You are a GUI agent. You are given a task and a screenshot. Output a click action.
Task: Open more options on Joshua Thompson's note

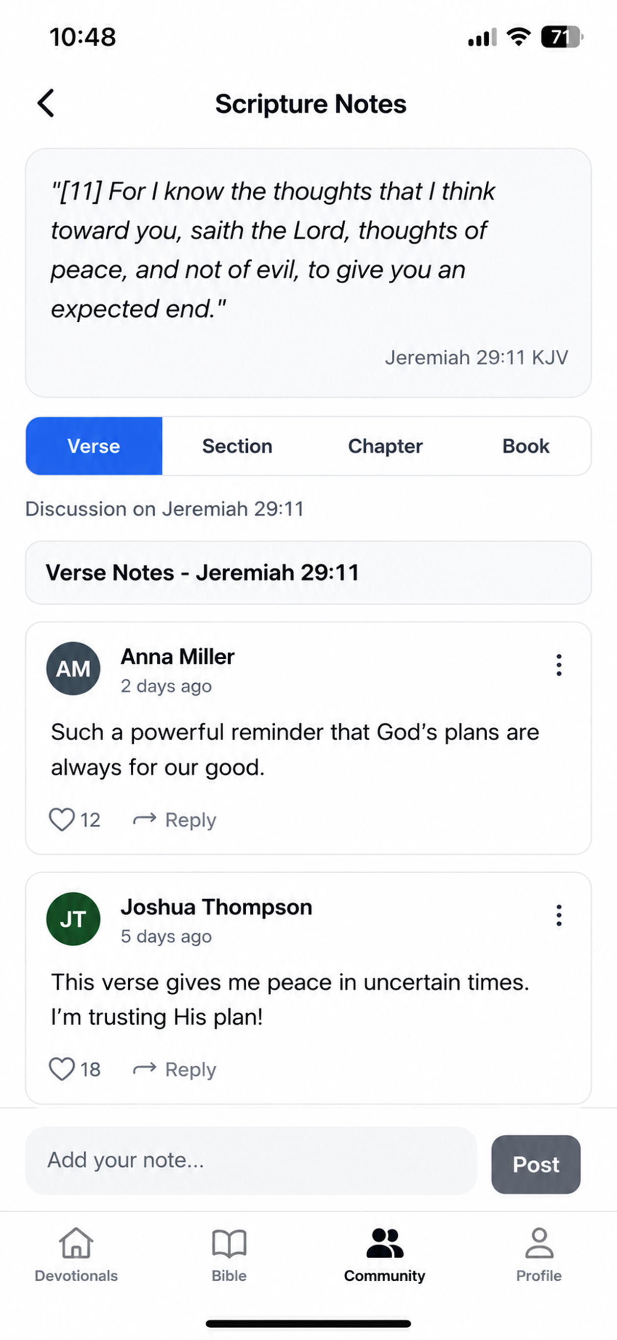[559, 915]
